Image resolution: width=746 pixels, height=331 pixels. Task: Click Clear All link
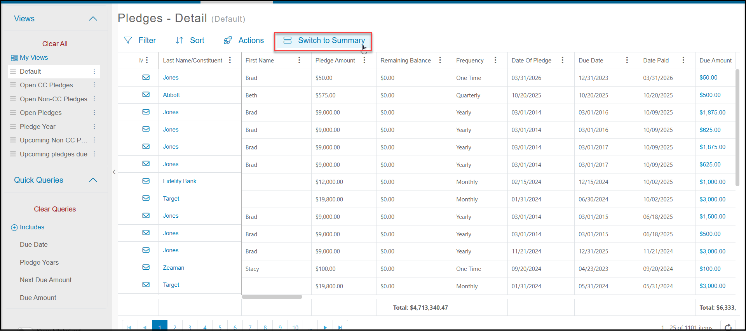[55, 44]
